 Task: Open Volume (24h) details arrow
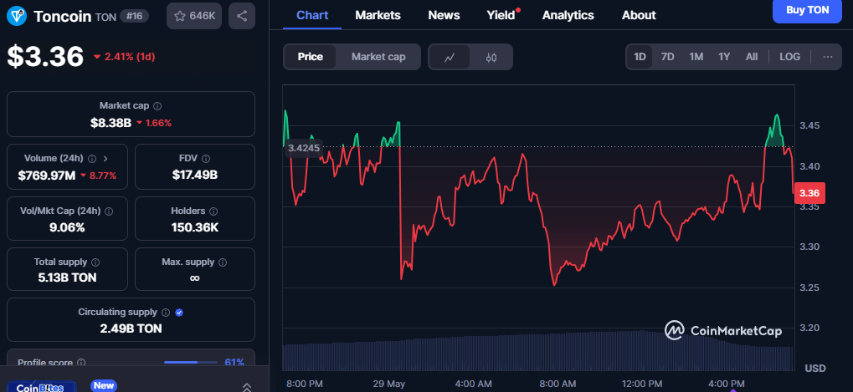pos(105,159)
